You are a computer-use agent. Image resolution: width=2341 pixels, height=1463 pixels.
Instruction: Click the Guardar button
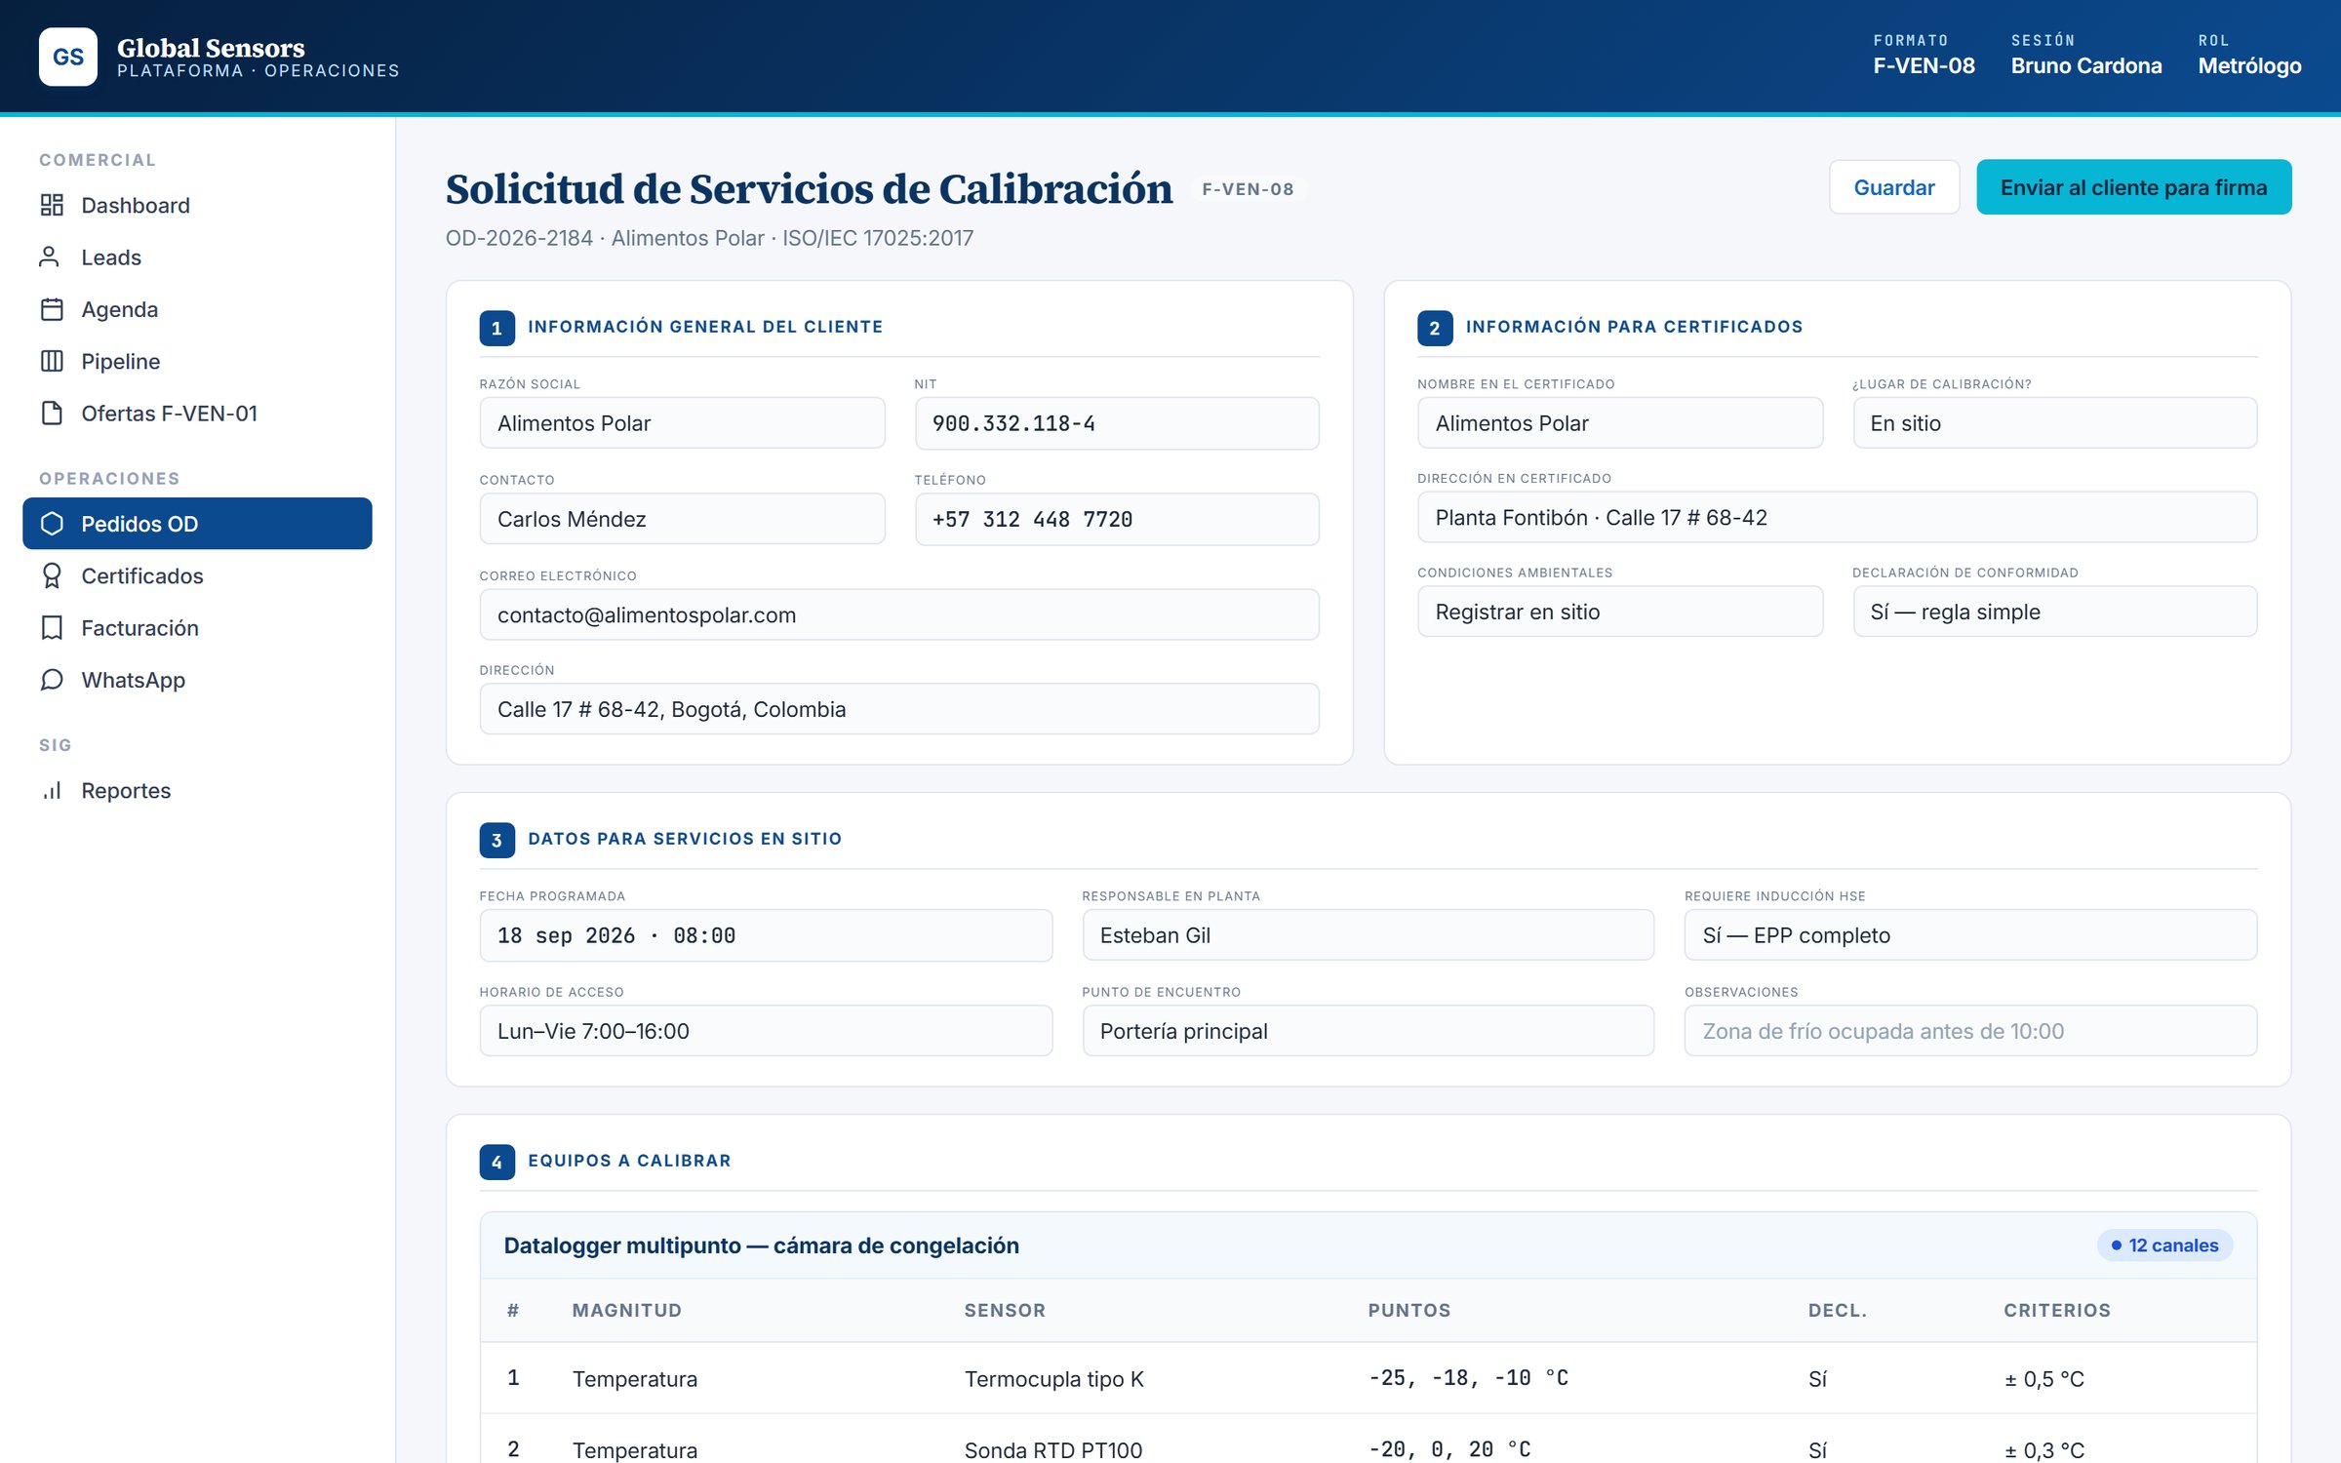click(x=1893, y=187)
